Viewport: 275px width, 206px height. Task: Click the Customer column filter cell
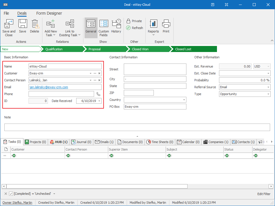[38, 155]
